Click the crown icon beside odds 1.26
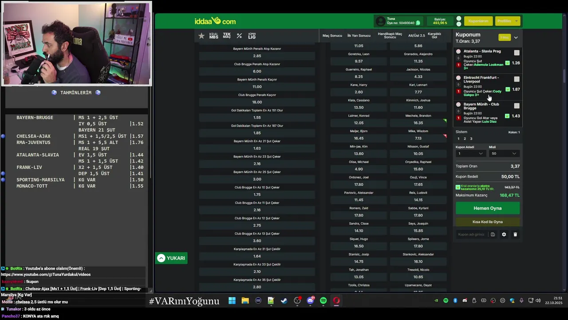The width and height of the screenshot is (568, 320). (507, 63)
